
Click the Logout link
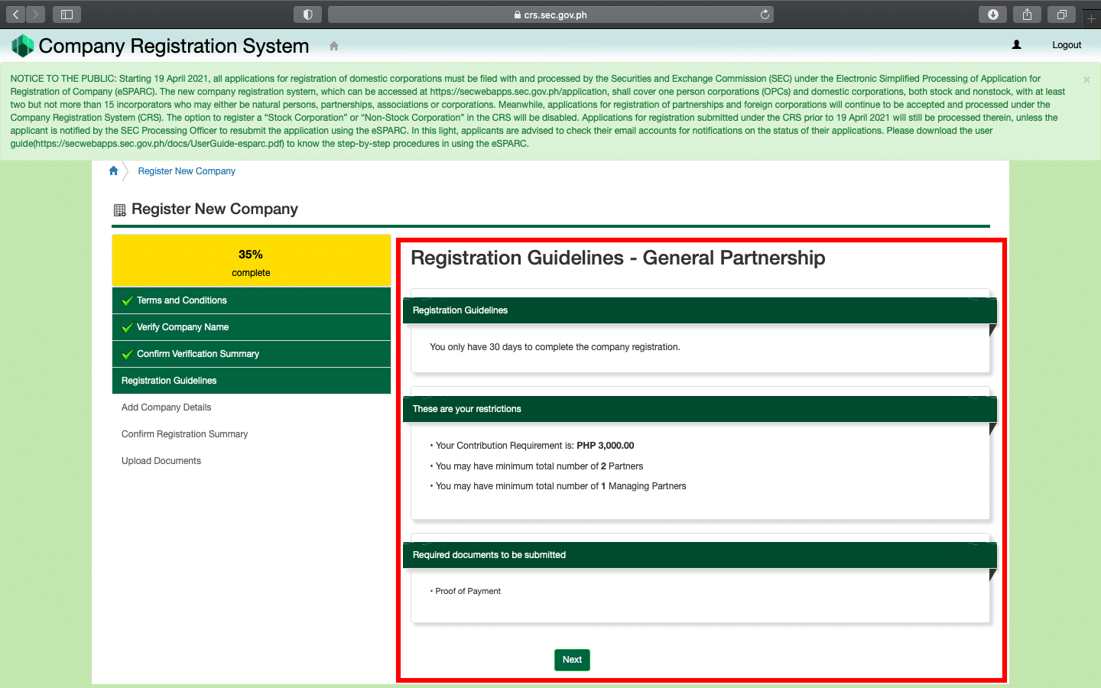click(x=1066, y=45)
